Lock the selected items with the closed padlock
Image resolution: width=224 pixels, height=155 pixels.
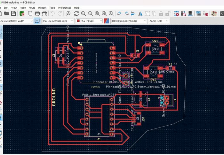point(161,13)
